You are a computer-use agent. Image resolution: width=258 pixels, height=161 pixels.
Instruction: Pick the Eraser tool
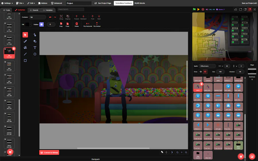point(35,41)
